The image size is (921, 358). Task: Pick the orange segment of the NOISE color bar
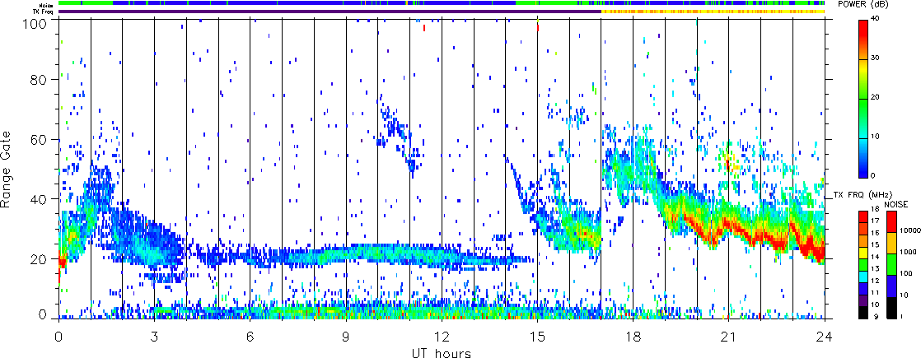click(891, 243)
